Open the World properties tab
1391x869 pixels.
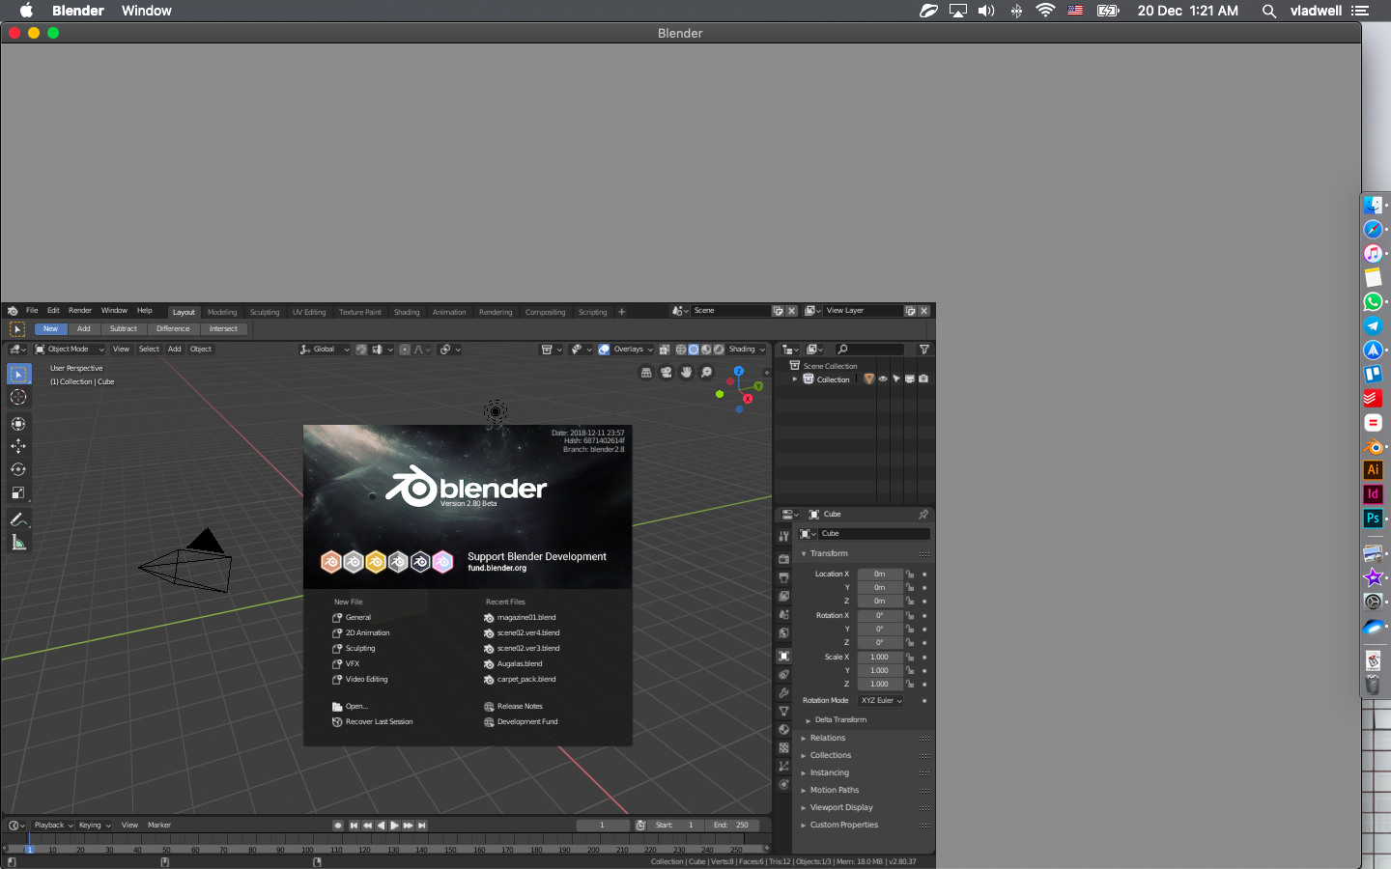tap(784, 633)
